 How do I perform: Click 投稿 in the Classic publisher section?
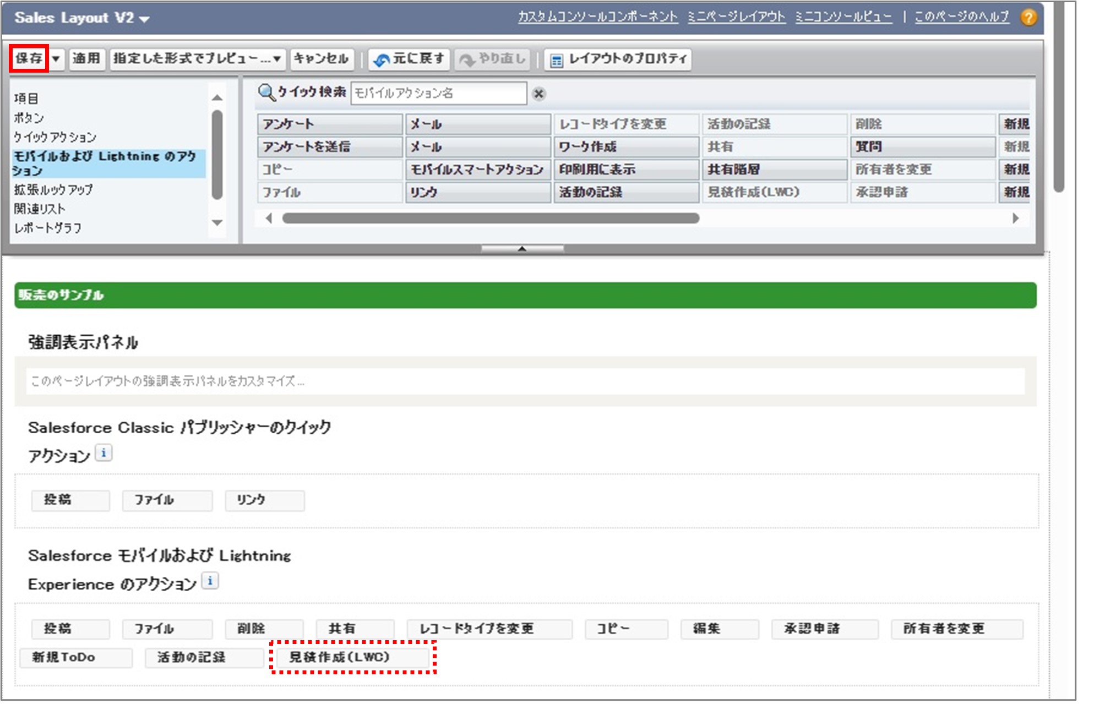(70, 500)
